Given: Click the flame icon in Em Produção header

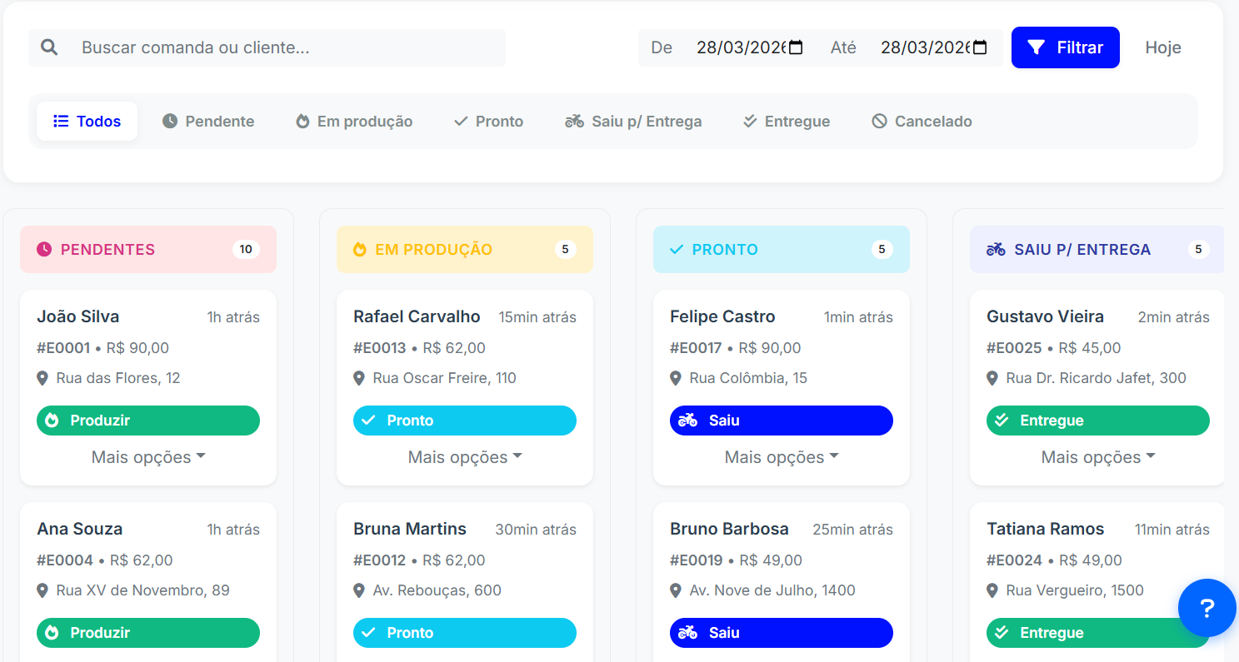Looking at the screenshot, I should [x=360, y=249].
